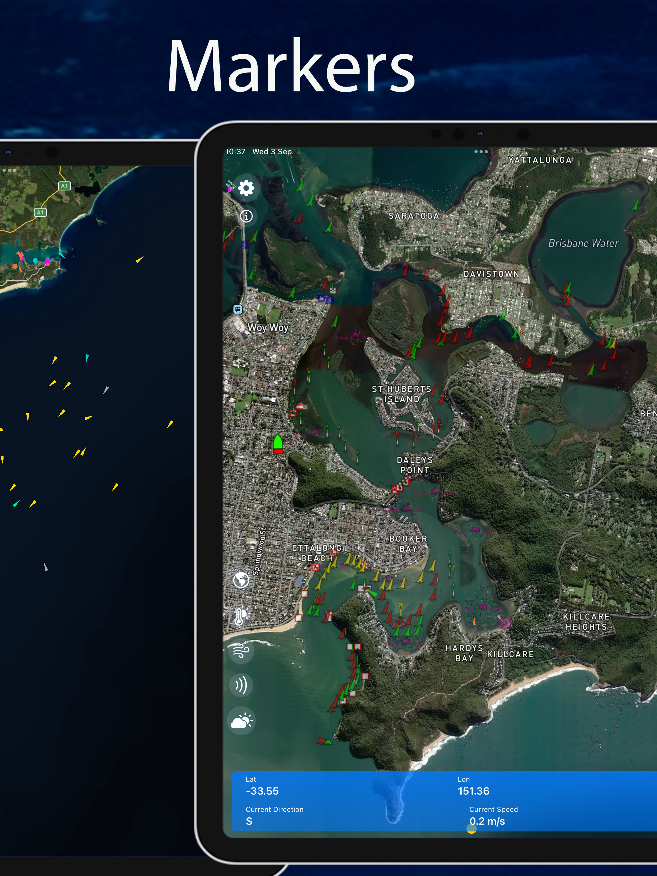The width and height of the screenshot is (657, 876).
Task: Tap the status bar date Wed 3 Sep
Action: pos(272,152)
